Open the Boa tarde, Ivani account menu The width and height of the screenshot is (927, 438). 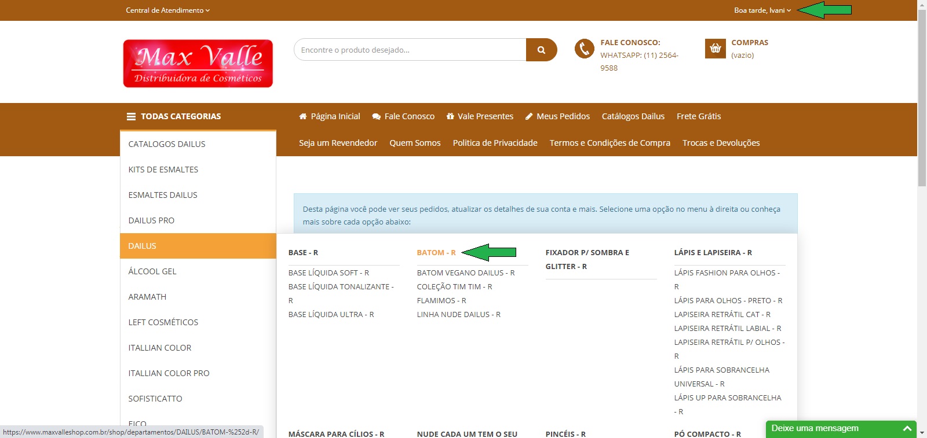point(762,10)
